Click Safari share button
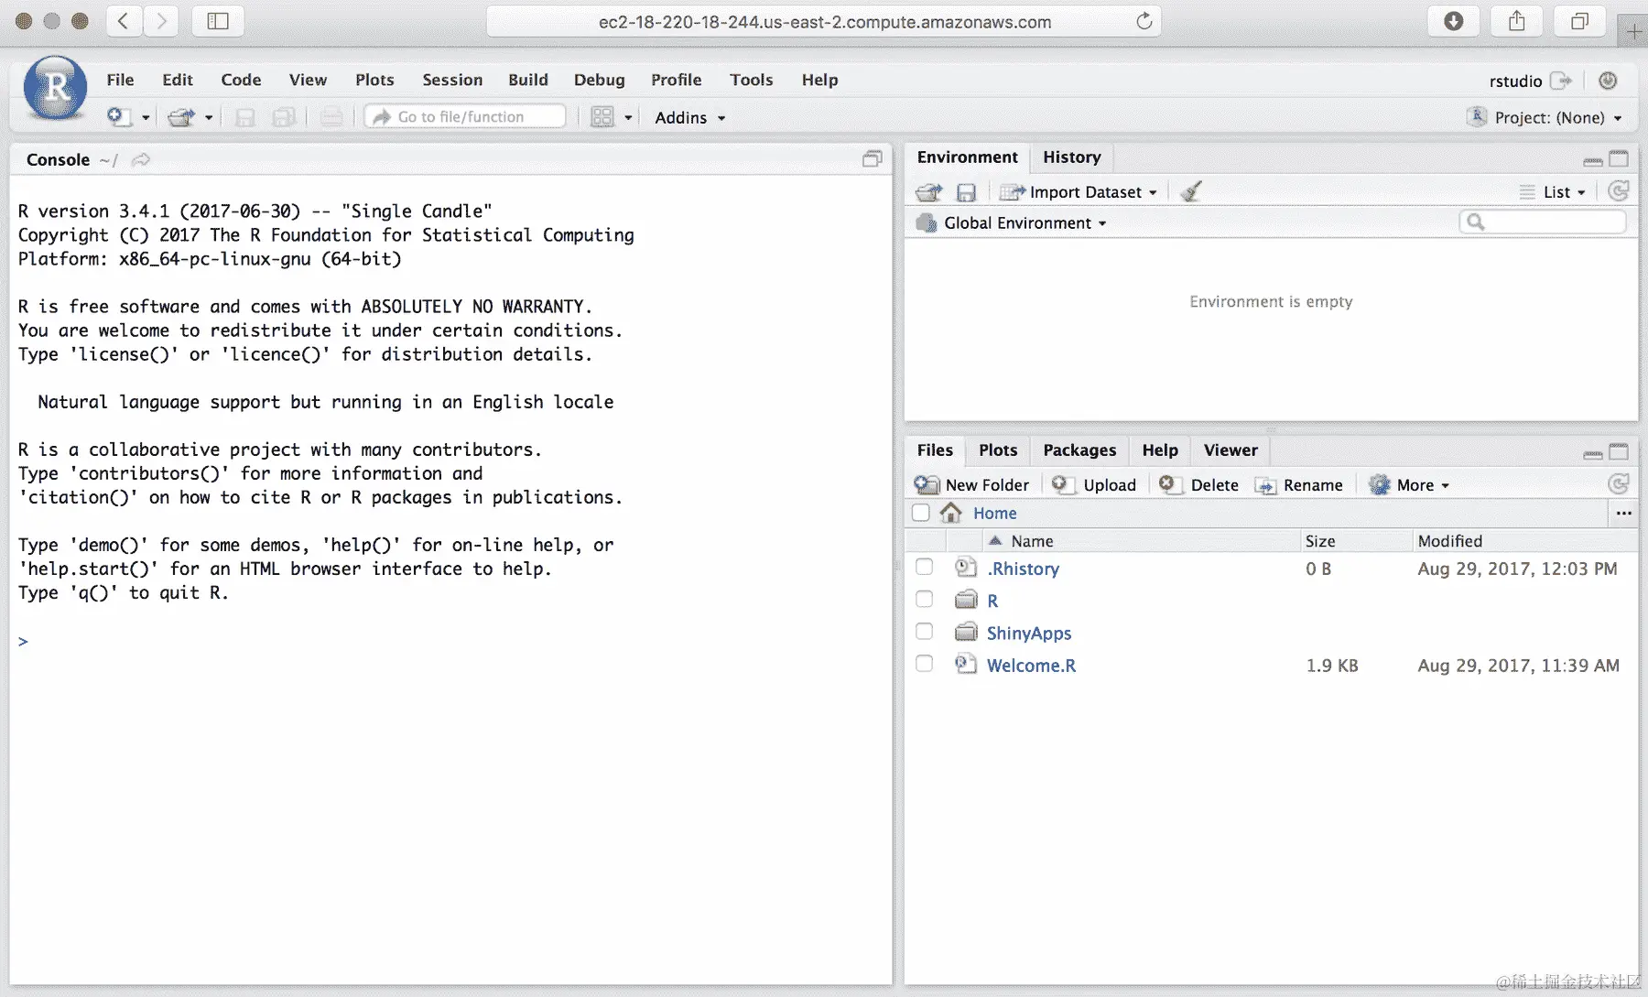1648x997 pixels. click(1517, 21)
